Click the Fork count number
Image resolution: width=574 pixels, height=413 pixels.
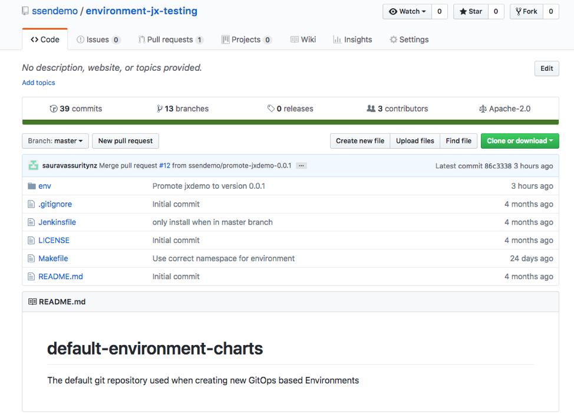tap(551, 11)
